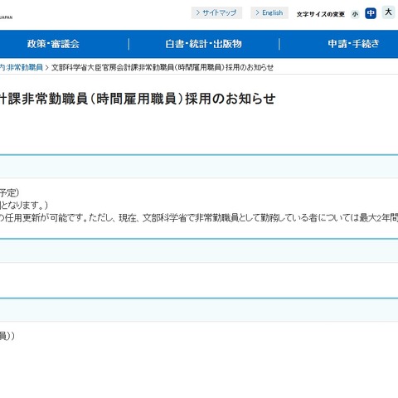Open the サイトマップ link
The width and height of the screenshot is (398, 398).
[216, 12]
